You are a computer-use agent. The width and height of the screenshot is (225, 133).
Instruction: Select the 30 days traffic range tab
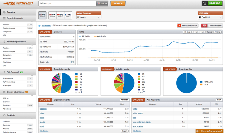(x=187, y=32)
